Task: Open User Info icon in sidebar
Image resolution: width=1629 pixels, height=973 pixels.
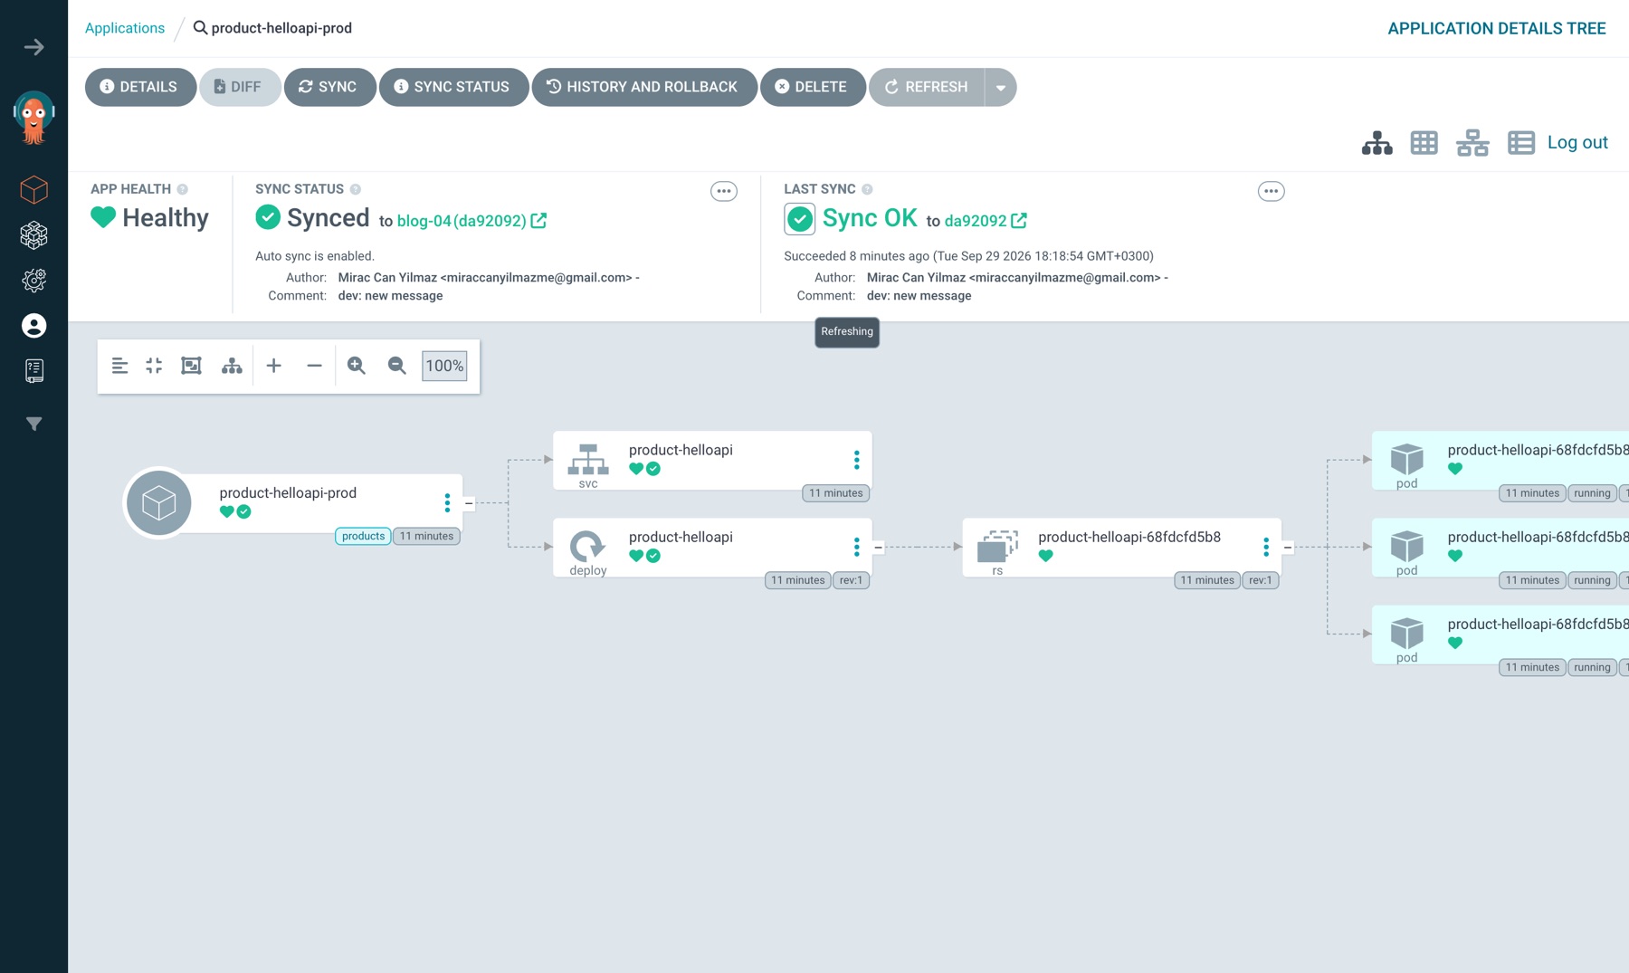Action: click(34, 326)
